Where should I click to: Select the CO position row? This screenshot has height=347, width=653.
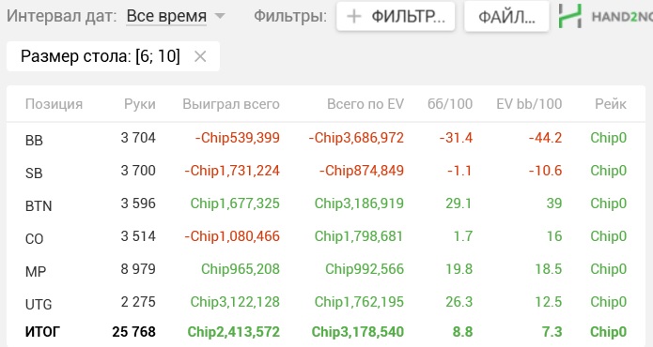point(326,237)
